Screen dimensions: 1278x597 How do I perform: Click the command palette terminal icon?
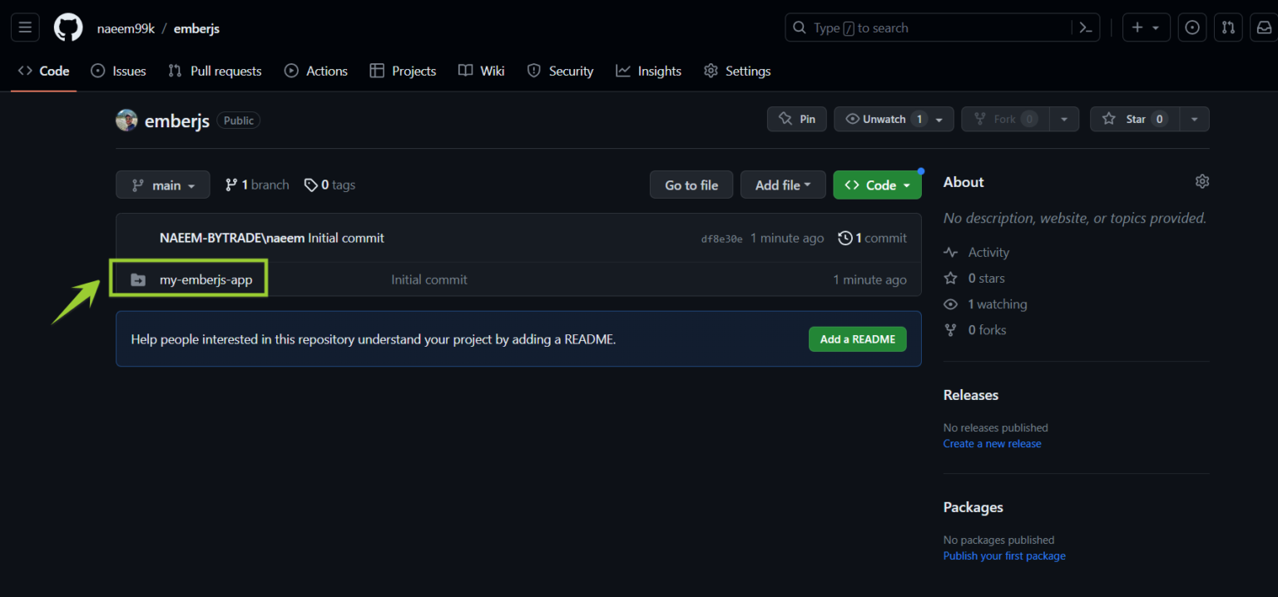click(1086, 27)
